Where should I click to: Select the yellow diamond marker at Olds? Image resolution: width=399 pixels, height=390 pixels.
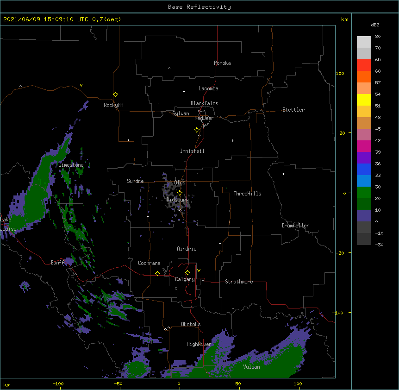pos(180,193)
